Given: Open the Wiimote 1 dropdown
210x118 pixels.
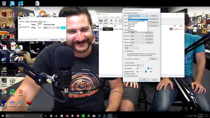Looking at the screenshot, I should point(137,33).
